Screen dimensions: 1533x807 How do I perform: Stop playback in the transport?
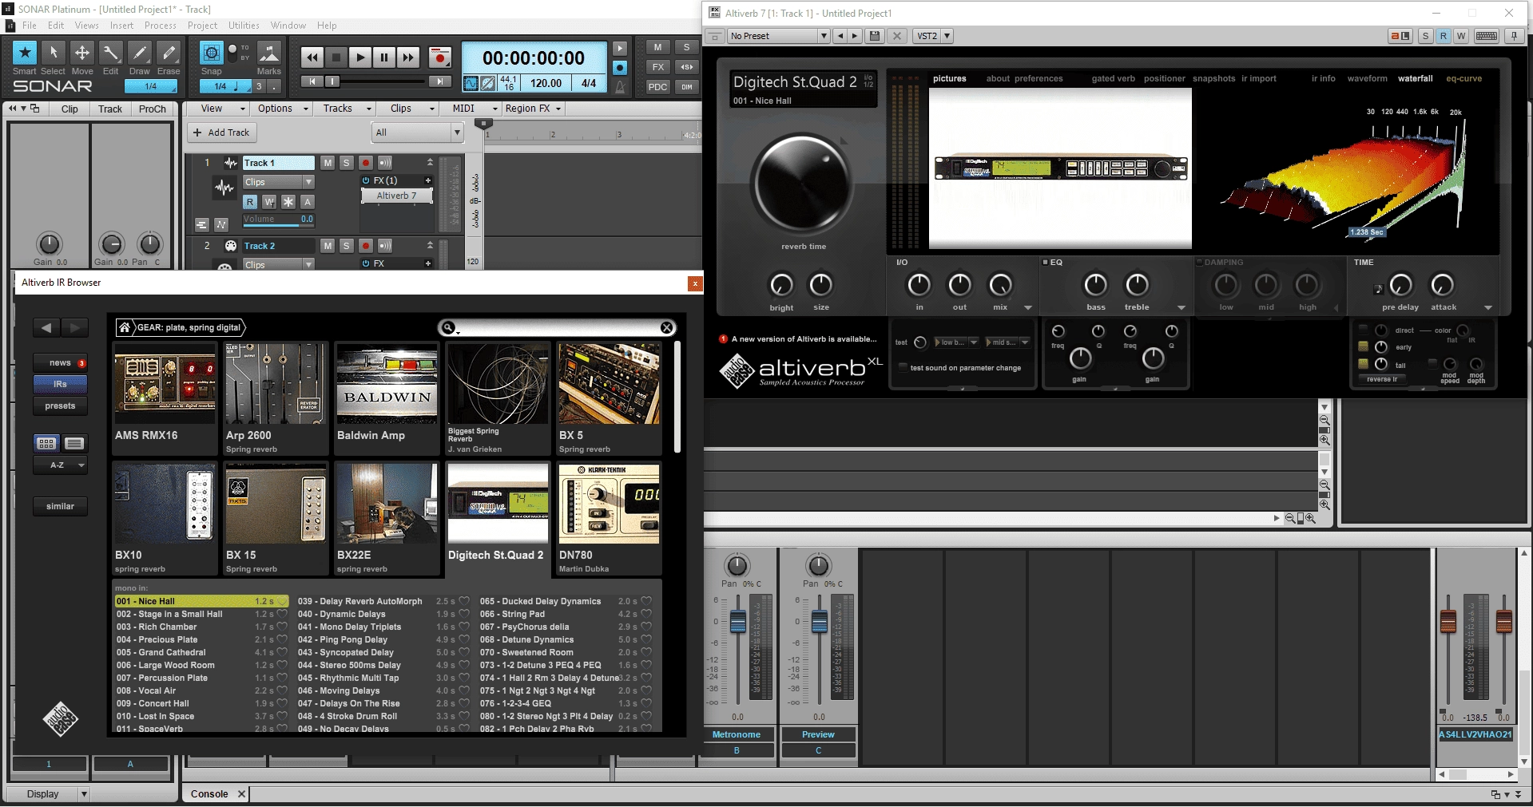pyautogui.click(x=336, y=57)
